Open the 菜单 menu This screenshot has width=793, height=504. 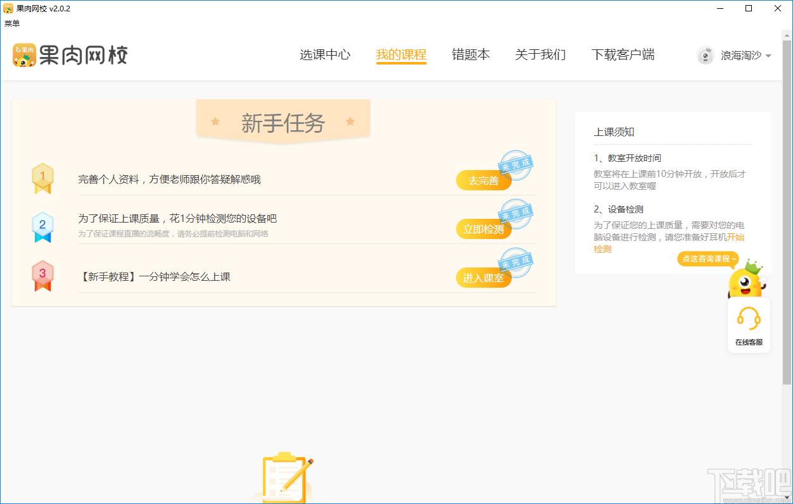12,23
